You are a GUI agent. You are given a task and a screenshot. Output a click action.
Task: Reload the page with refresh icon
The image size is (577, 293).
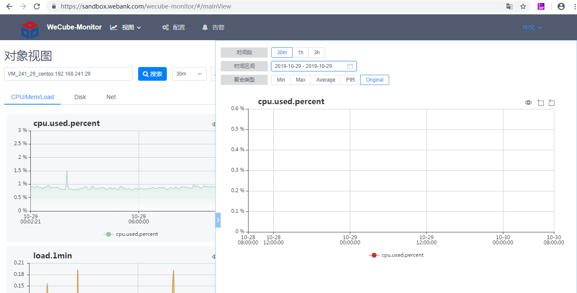[x=37, y=6]
